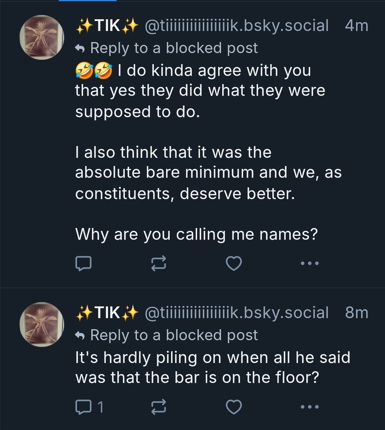Open the more options menu on the 8m post
Screen dimensions: 385x430
coord(310,406)
